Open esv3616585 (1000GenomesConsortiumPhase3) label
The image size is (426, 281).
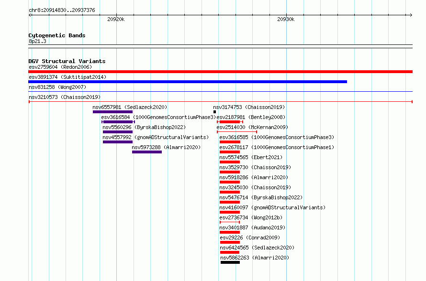click(x=277, y=137)
